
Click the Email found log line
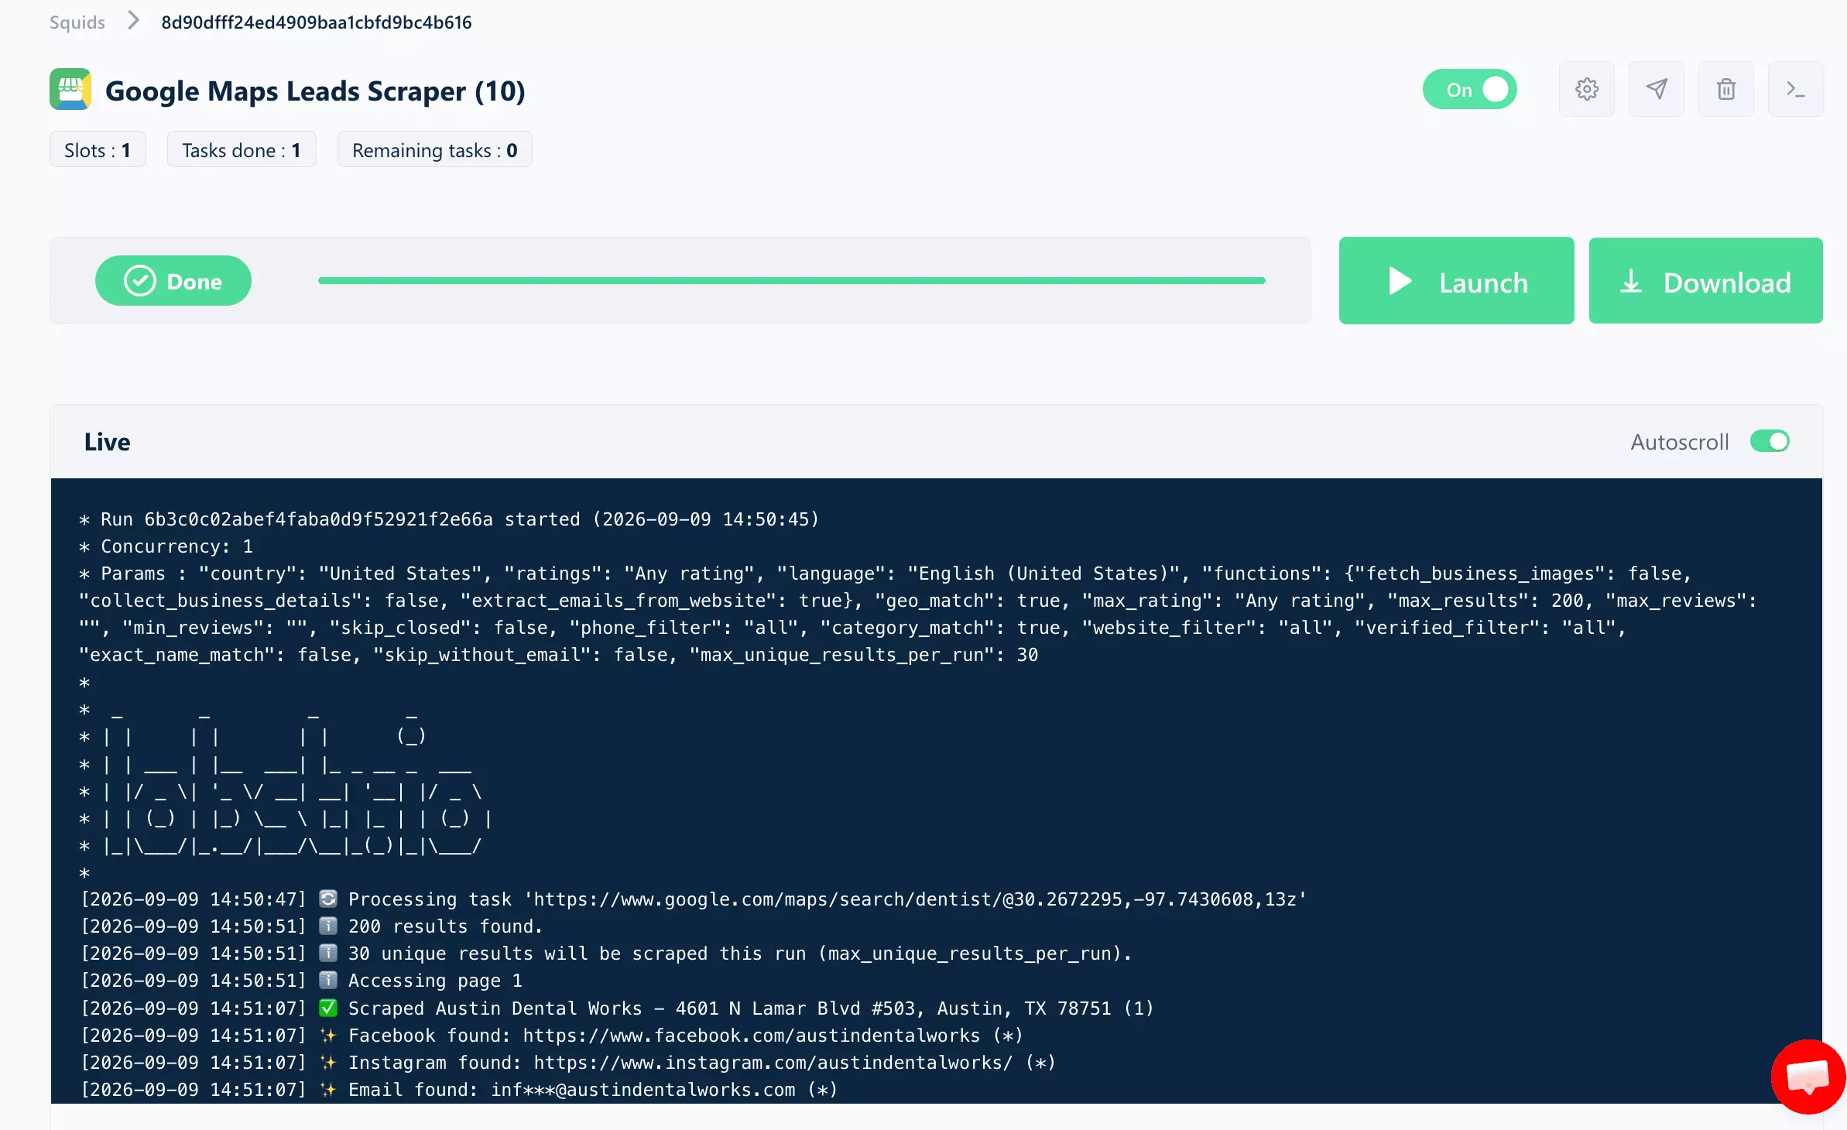point(459,1090)
